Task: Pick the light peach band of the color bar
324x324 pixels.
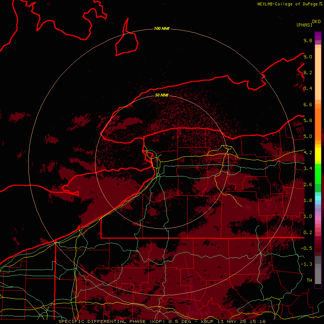Action: coord(318,74)
